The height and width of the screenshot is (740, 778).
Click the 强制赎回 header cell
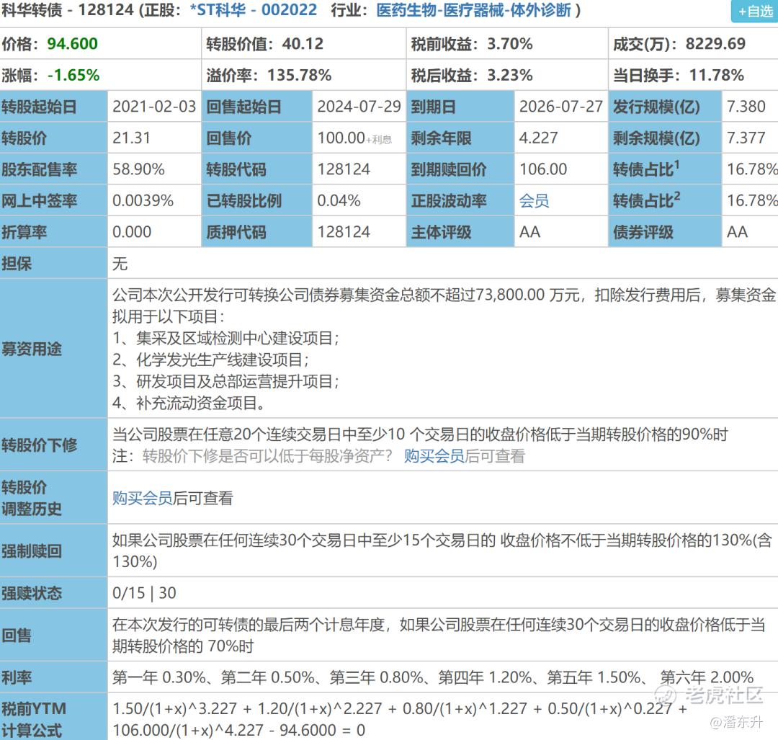click(x=53, y=550)
